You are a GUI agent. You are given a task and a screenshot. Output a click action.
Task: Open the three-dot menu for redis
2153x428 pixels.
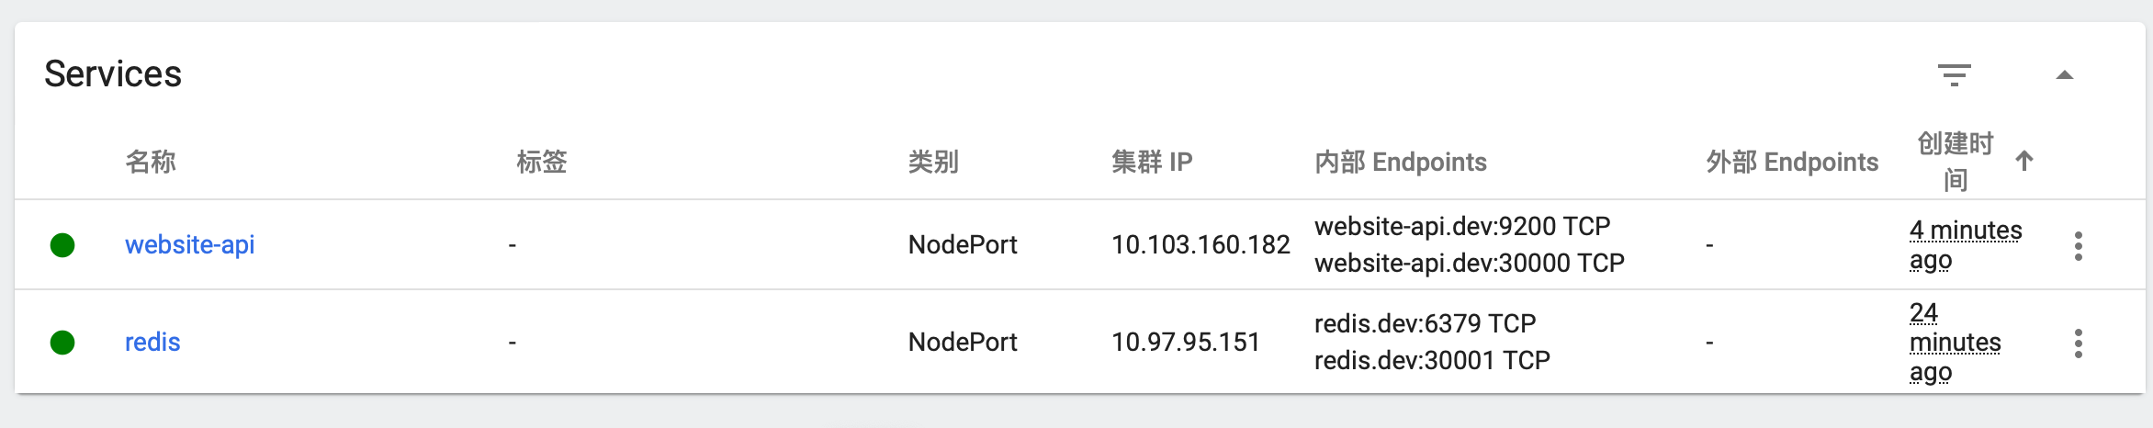click(x=2078, y=343)
